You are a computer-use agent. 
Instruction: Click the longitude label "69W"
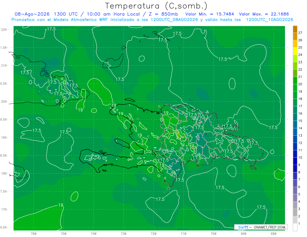(x=243, y=233)
